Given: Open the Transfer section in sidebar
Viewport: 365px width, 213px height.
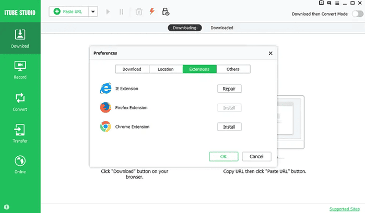Looking at the screenshot, I should (20, 133).
